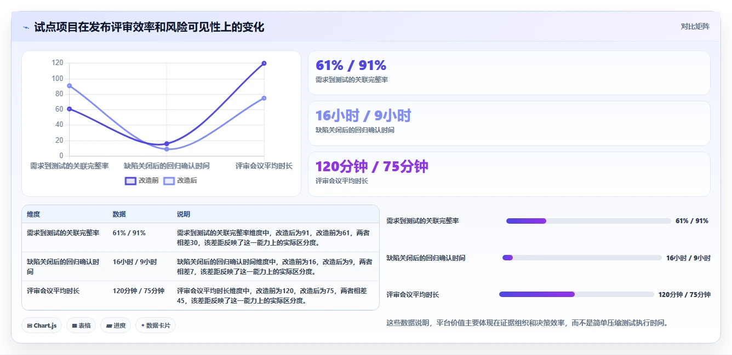
Task: Select the 61% / 91% stat card
Action: pos(509,73)
